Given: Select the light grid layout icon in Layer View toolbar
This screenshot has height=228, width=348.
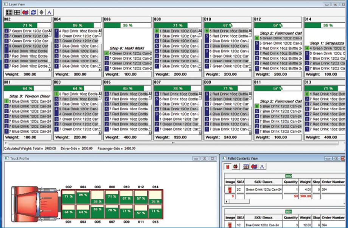Looking at the screenshot, I should point(17,12).
